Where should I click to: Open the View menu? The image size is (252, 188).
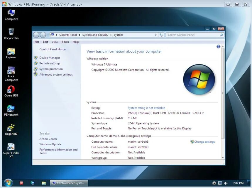(x=55, y=42)
